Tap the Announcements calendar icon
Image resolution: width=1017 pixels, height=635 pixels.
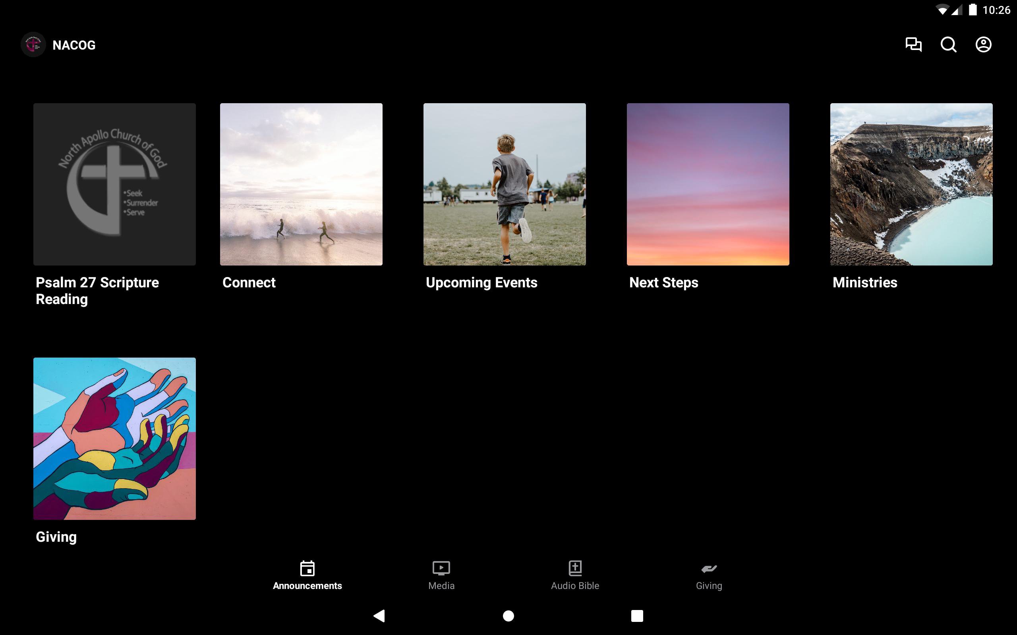(x=307, y=568)
